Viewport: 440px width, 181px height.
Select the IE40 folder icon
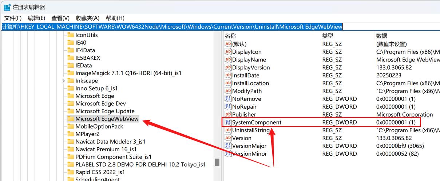pyautogui.click(x=71, y=43)
